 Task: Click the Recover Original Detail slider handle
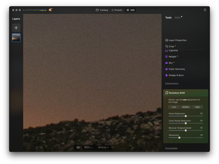click(x=186, y=131)
